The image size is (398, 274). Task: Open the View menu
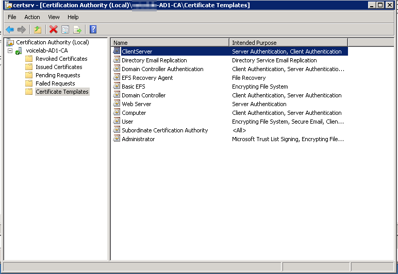click(x=54, y=17)
